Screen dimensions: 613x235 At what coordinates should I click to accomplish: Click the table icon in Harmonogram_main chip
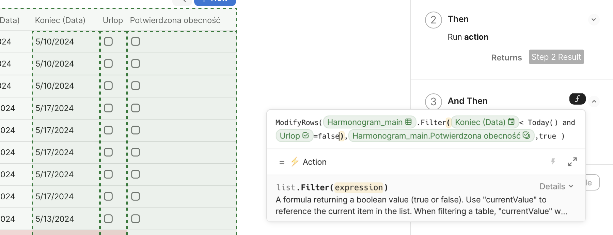408,122
